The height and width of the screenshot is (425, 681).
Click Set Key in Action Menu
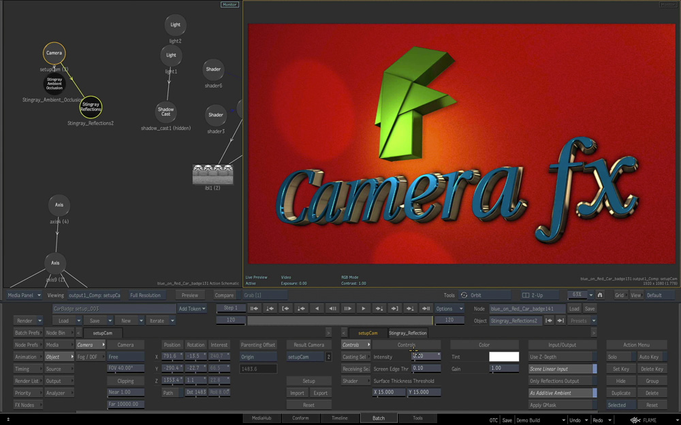point(621,369)
